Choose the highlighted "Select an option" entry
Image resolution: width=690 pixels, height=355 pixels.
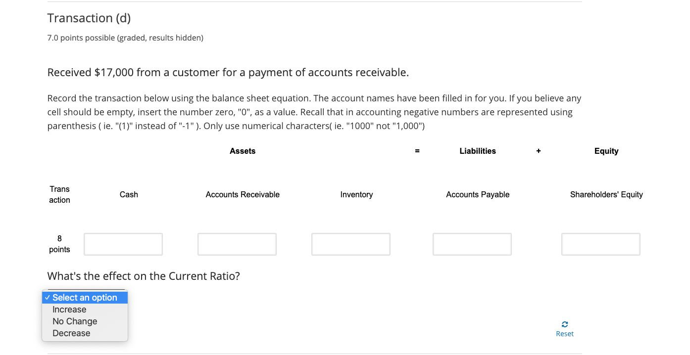(x=84, y=298)
